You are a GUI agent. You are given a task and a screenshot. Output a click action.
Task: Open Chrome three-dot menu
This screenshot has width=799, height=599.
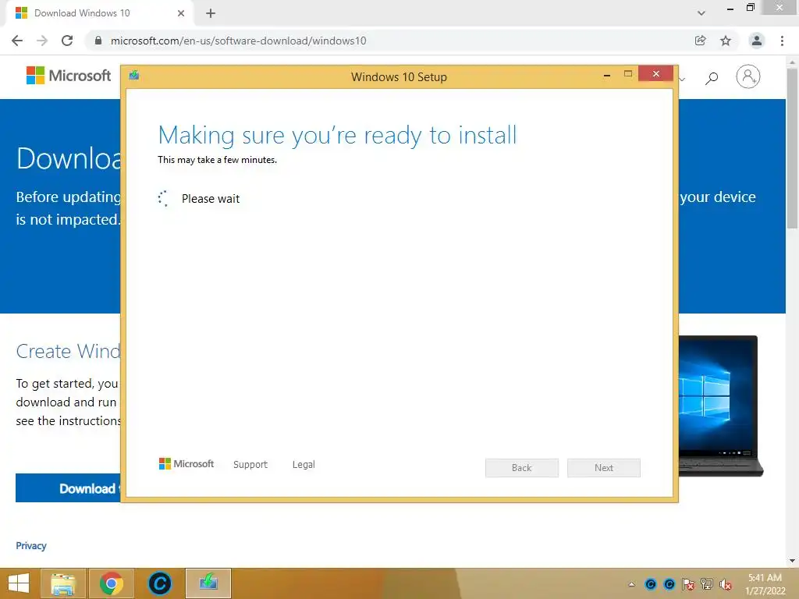(x=782, y=41)
